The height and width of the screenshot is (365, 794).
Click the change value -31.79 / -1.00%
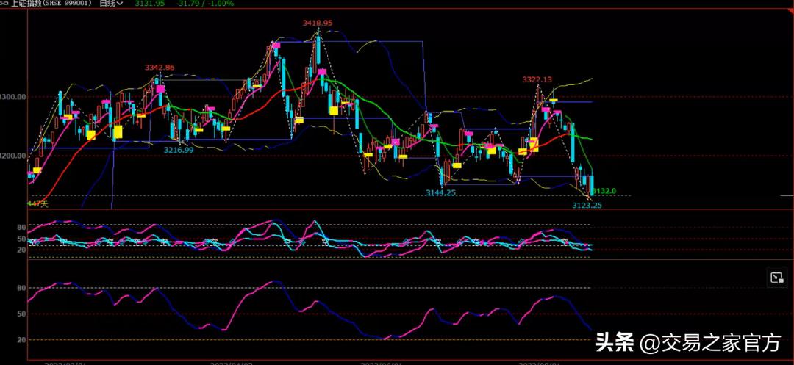coord(205,4)
